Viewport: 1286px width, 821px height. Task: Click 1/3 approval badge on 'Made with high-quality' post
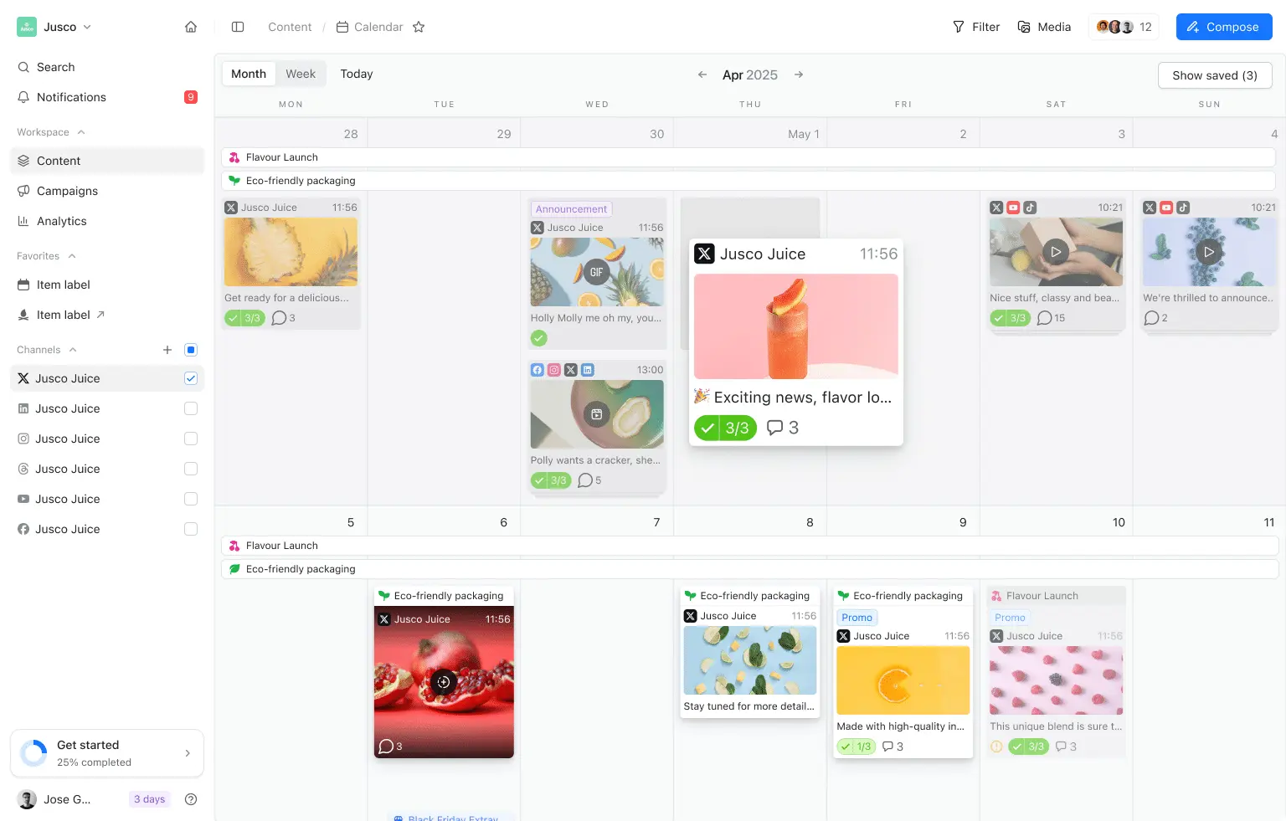click(856, 747)
